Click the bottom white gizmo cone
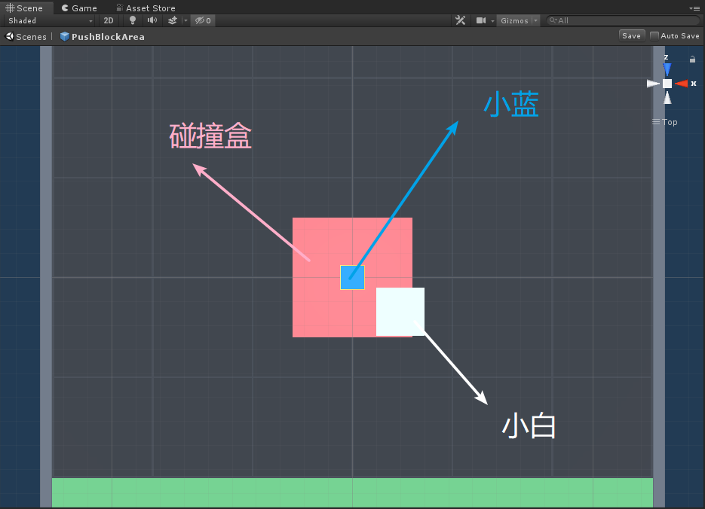The height and width of the screenshot is (509, 705). 668,97
